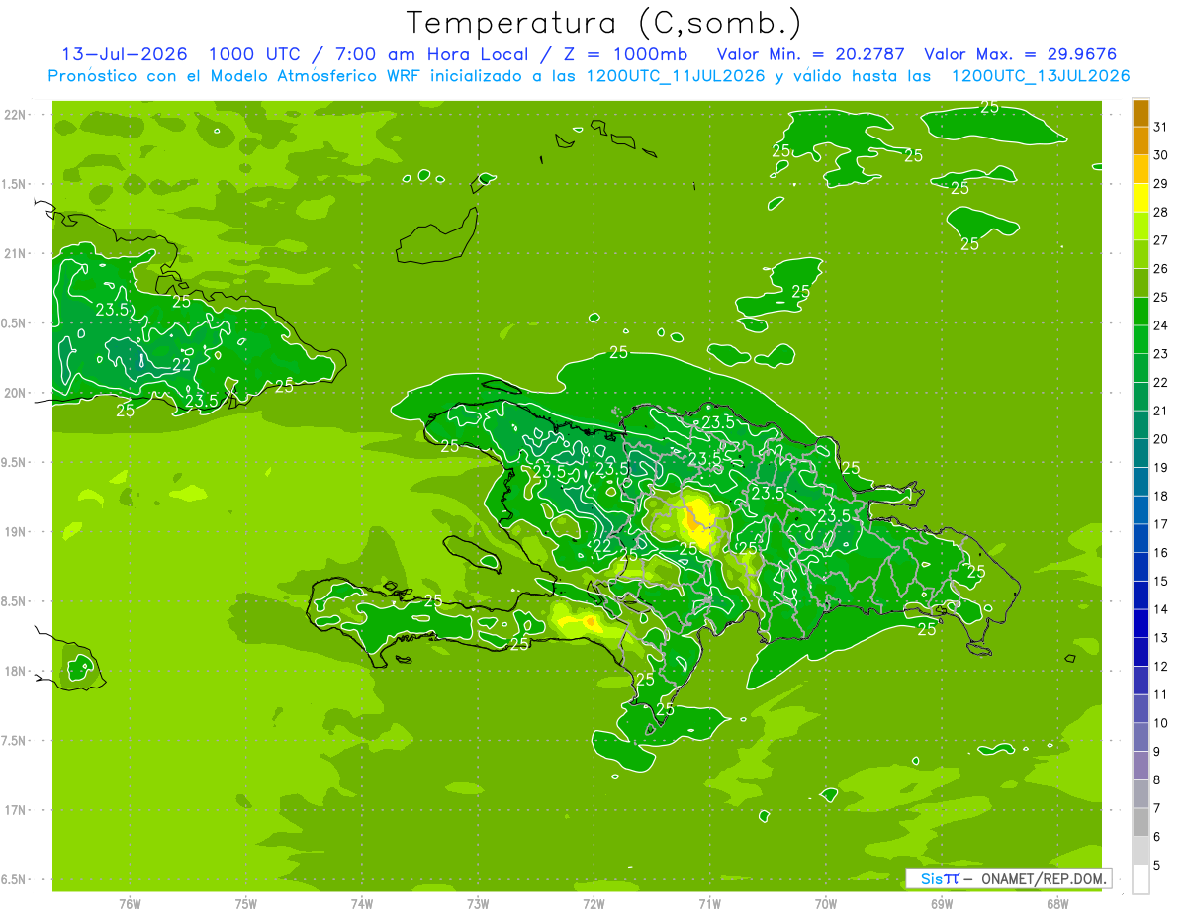
Task: Click the title 'Temperatura (C,somb.)'
Action: pyautogui.click(x=602, y=24)
